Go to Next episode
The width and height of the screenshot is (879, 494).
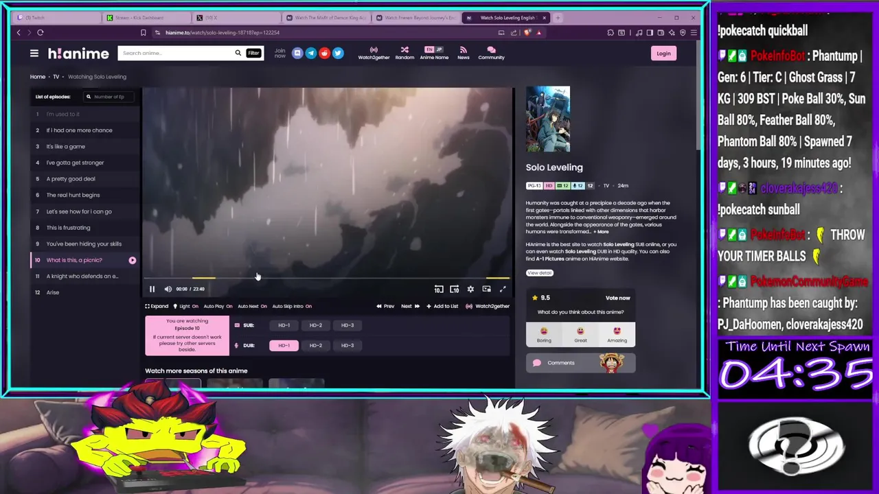tap(410, 306)
